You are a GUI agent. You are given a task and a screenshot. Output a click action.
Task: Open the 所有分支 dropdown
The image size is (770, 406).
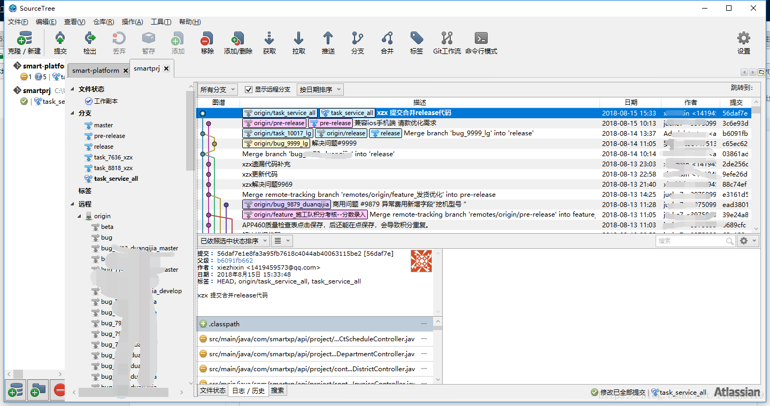(219, 89)
